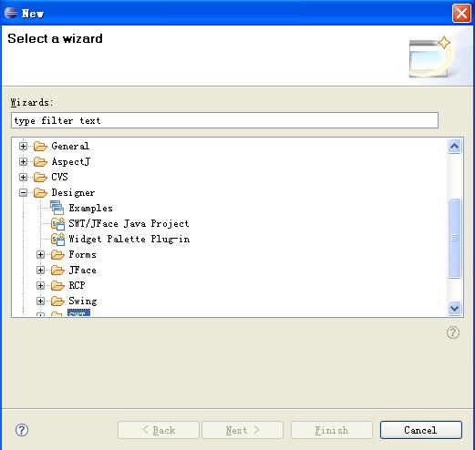This screenshot has height=450, width=475.
Task: Select the JFace label
Action: (x=82, y=270)
